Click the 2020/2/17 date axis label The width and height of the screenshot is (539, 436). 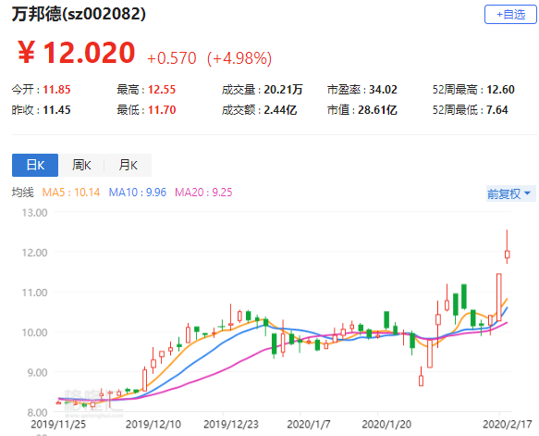point(507,424)
